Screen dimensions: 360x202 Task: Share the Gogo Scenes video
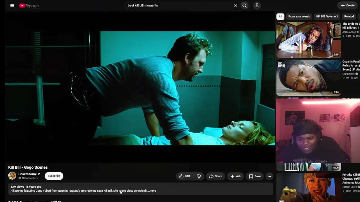click(x=216, y=176)
